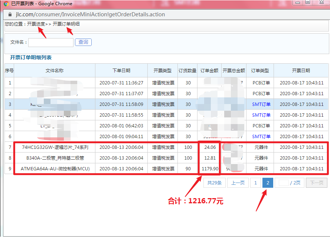Viewport: 330px width, 237px height.
Task: Focus the 文件名 text input field
Action: (51, 43)
